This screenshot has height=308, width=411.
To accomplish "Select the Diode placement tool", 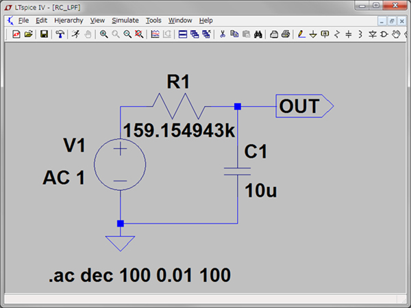I will pos(371,34).
